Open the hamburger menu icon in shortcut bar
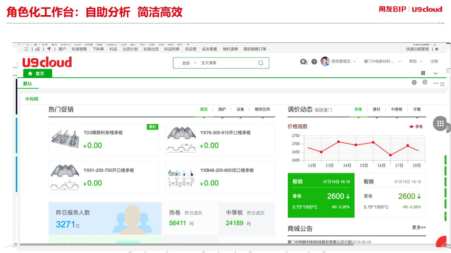 point(27,49)
